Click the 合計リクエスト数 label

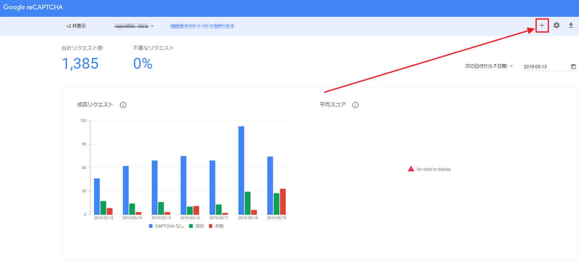82,48
